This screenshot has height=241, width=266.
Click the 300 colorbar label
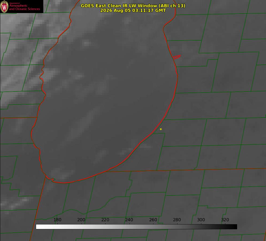click(201, 220)
